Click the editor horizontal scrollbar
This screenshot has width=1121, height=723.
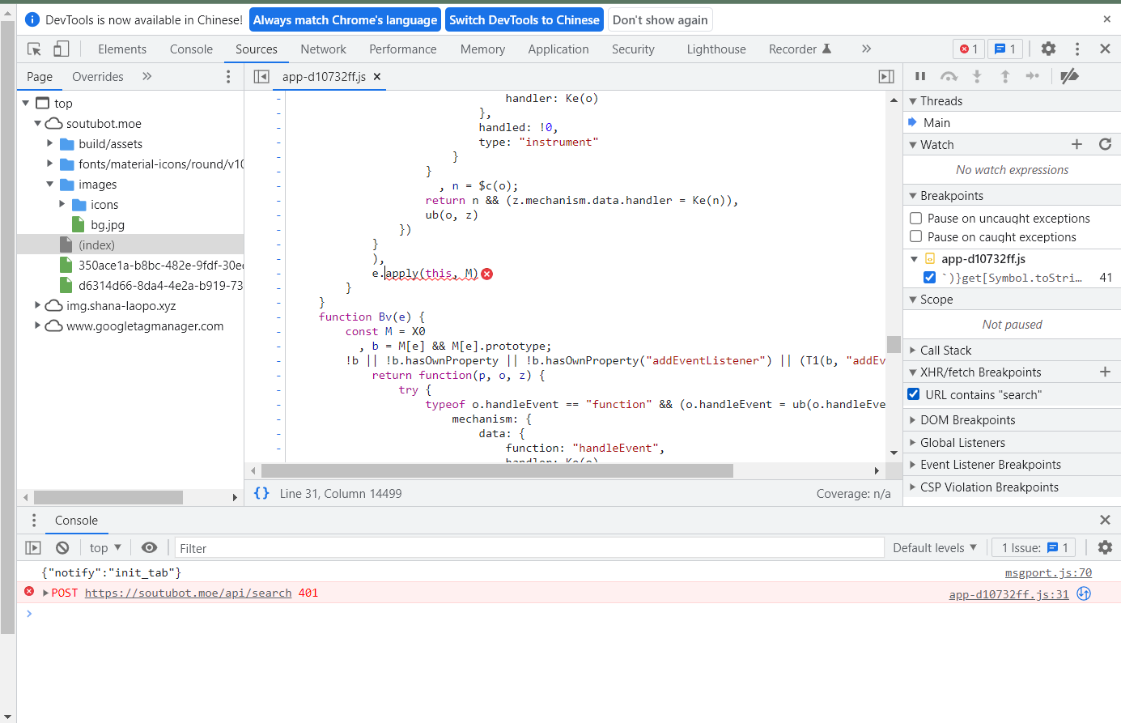(x=497, y=470)
